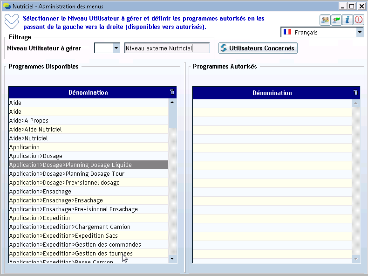Click the column menu icon of Programmes Disponibles table
This screenshot has height=276, width=368.
172,92
